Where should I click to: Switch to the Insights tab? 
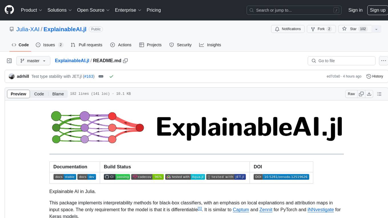click(210, 45)
